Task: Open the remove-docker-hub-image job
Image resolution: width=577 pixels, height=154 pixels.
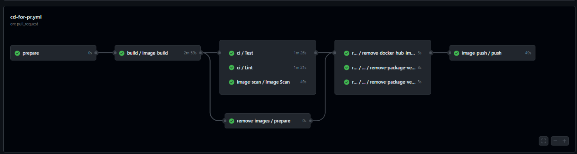Action: pos(382,53)
